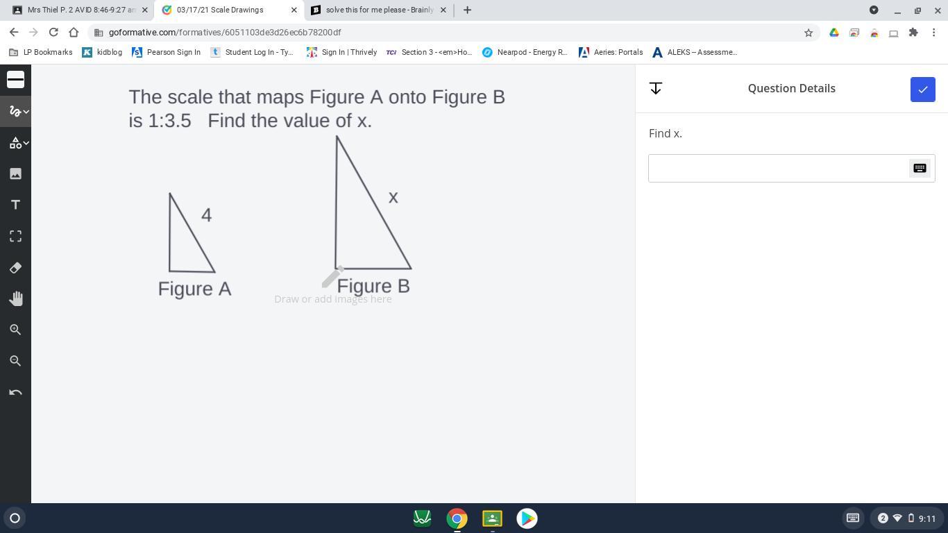Open the kidblog bookmark

[x=102, y=52]
